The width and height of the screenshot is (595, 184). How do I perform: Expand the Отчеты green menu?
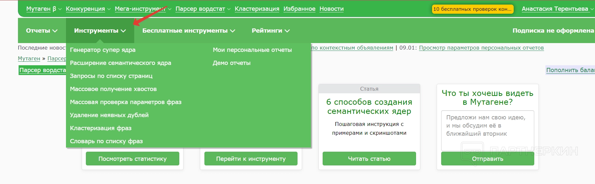tap(42, 31)
